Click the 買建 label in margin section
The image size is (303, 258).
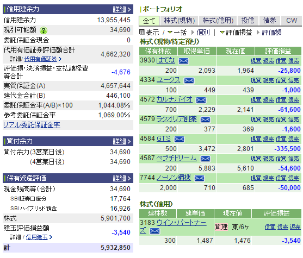221,227
